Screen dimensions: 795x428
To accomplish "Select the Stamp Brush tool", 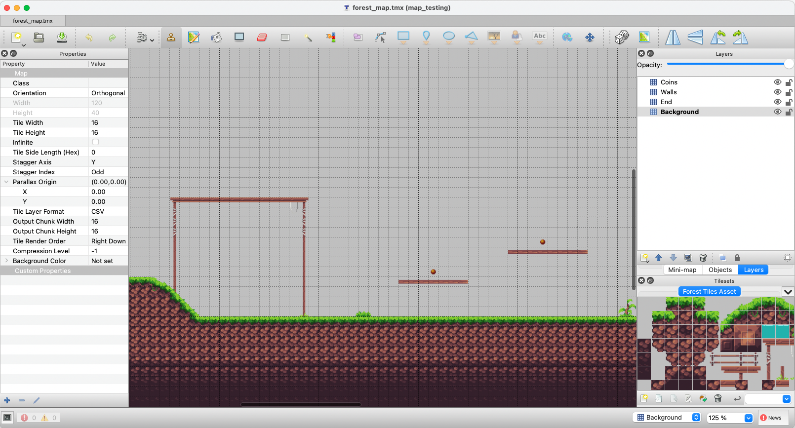I will pyautogui.click(x=171, y=38).
